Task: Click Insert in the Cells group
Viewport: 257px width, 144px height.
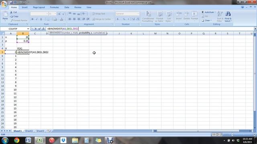Action: click(x=179, y=16)
